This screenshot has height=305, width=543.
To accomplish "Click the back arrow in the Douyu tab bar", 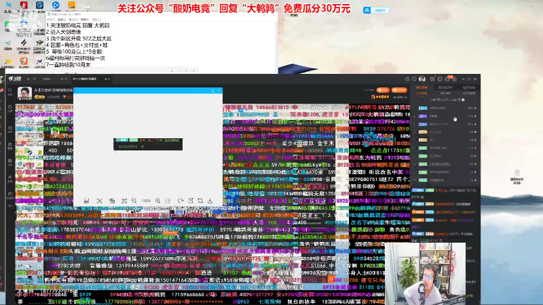I will (x=29, y=79).
